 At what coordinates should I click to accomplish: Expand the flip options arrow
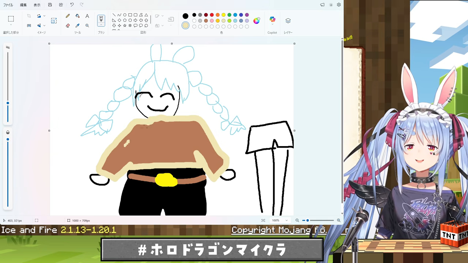[44, 26]
